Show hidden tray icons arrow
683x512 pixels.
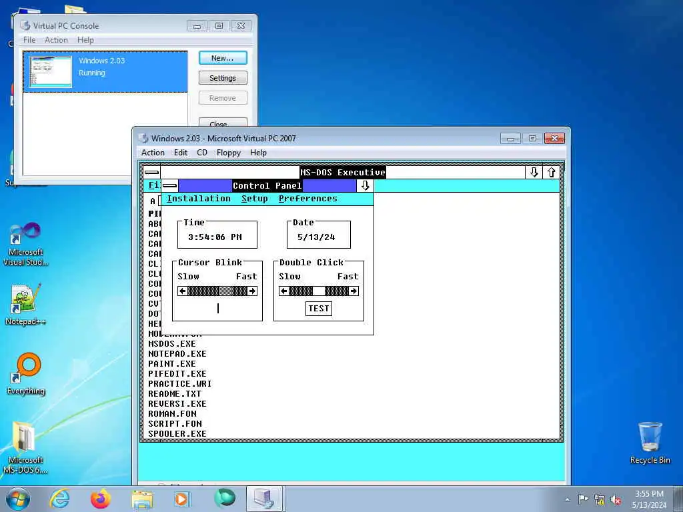point(567,500)
